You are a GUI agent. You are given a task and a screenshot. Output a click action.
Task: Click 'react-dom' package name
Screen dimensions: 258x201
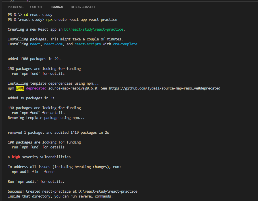(x=53, y=44)
